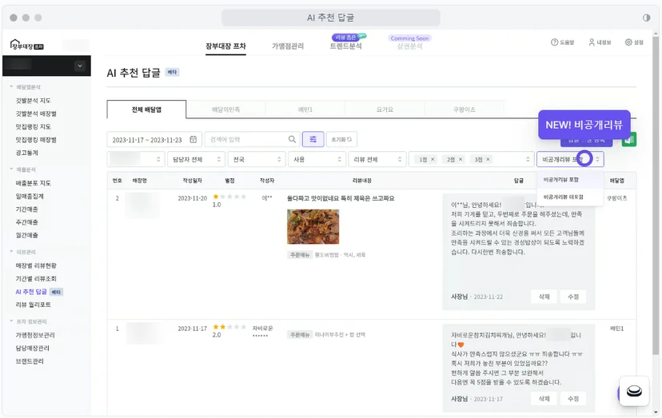Viewport: 662px width, 418px height.
Task: Go to 깃발분석 지도 in sidebar
Action: coord(33,101)
